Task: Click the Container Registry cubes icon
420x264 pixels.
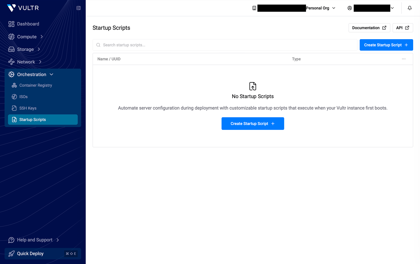Action: [x=14, y=85]
